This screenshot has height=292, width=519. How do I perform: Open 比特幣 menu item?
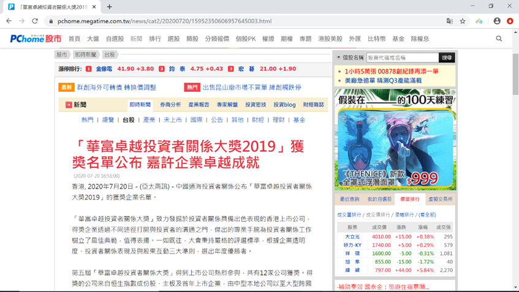377,39
